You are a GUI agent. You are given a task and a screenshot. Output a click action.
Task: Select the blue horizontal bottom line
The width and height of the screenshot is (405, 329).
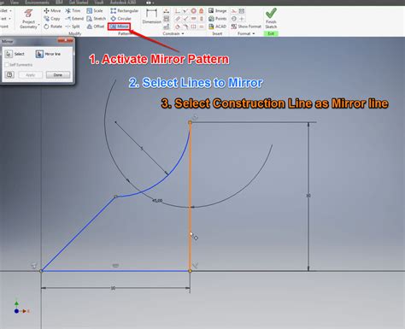click(115, 271)
